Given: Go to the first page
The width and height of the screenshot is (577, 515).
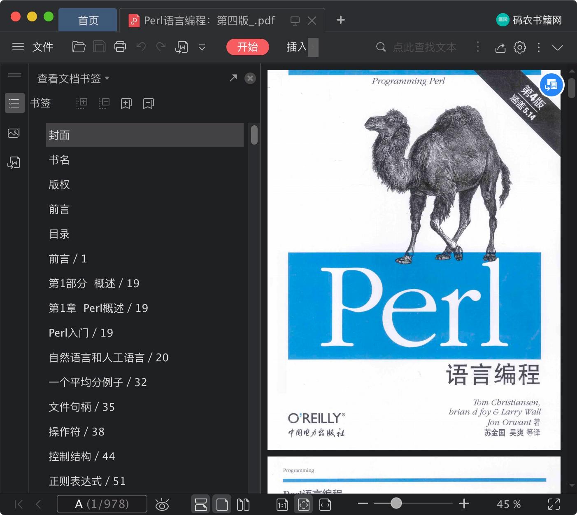Looking at the screenshot, I should [x=19, y=504].
